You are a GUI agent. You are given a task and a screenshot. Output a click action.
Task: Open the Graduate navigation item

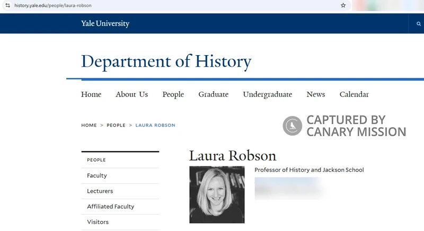pyautogui.click(x=213, y=94)
